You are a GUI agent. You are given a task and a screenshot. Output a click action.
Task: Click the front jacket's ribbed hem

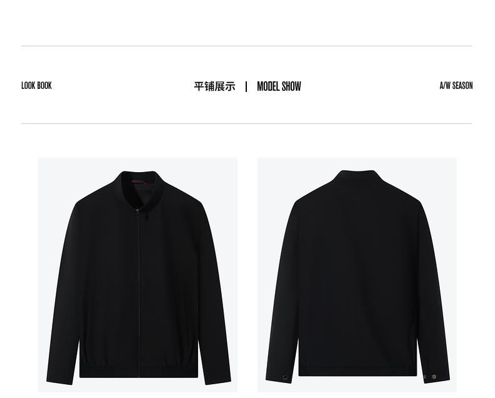[138, 370]
